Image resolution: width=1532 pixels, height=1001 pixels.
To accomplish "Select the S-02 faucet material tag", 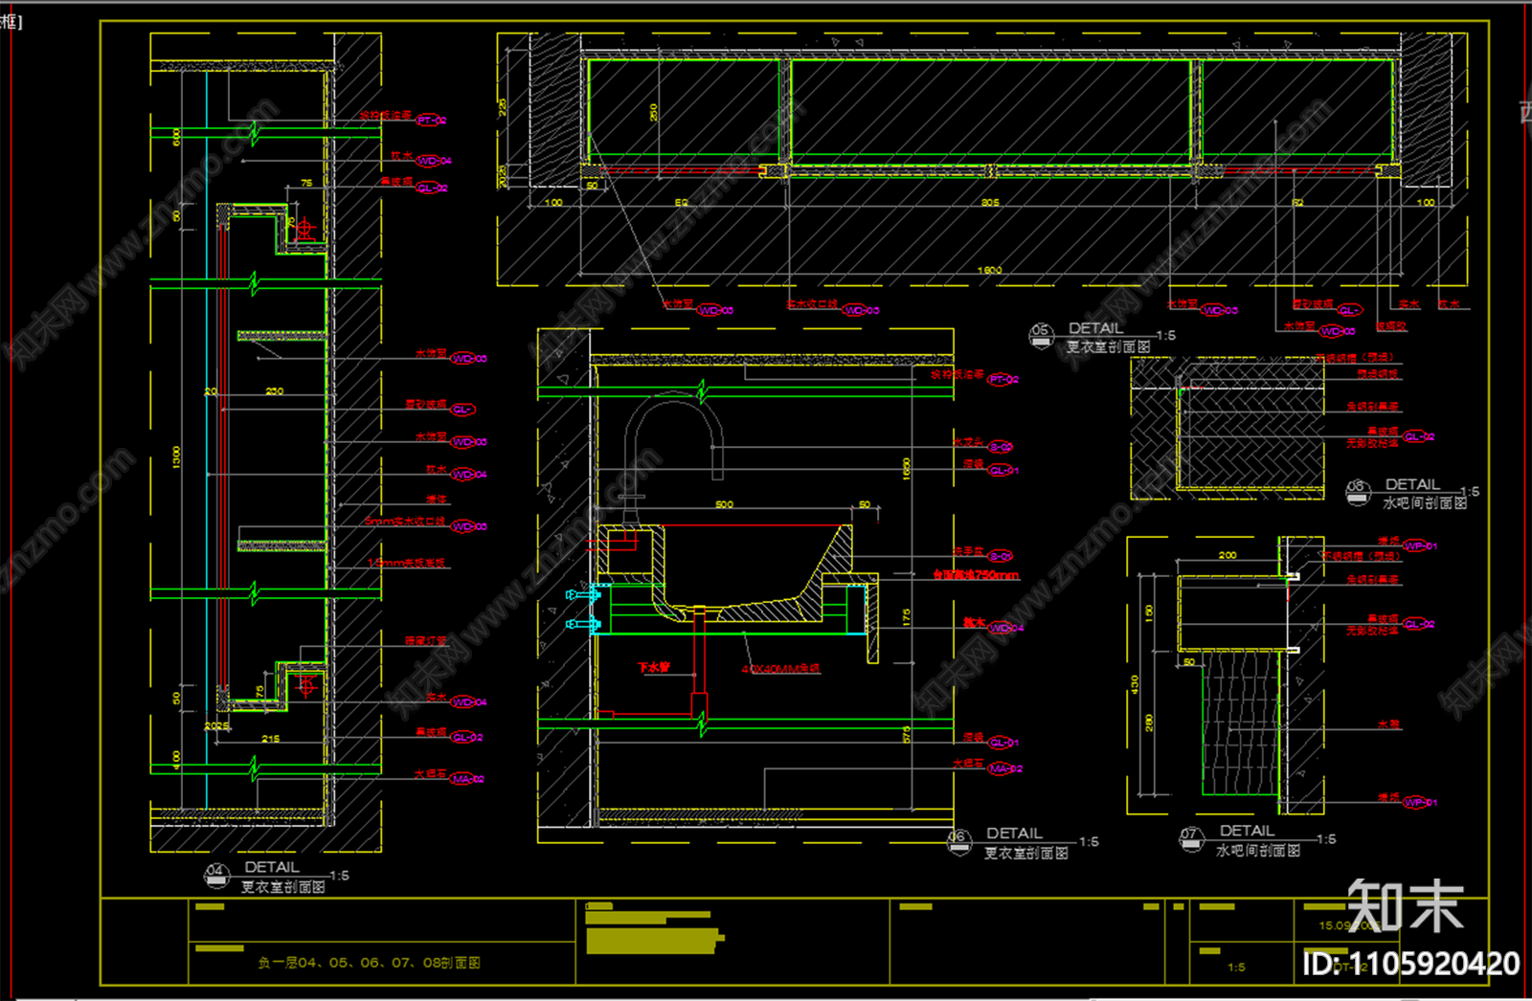I will tap(1000, 447).
